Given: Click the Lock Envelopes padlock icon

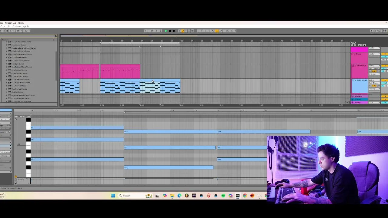Looking at the screenshot, I should 364,45.
